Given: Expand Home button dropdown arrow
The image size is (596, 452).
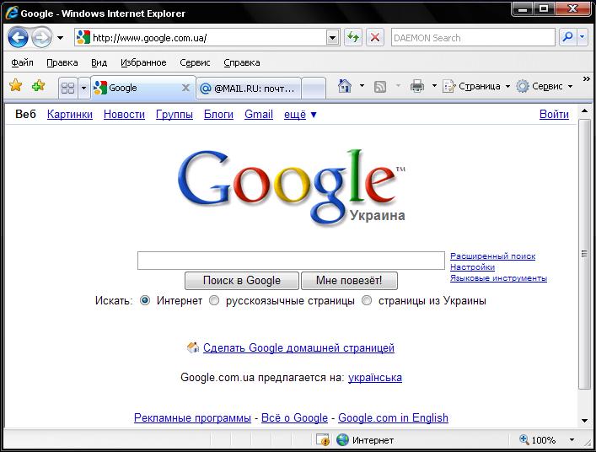Looking at the screenshot, I should pos(362,86).
